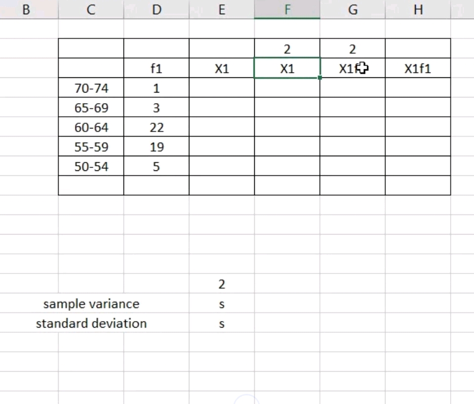Click the X1 column heading cell
The image size is (474, 404).
[x=221, y=68]
